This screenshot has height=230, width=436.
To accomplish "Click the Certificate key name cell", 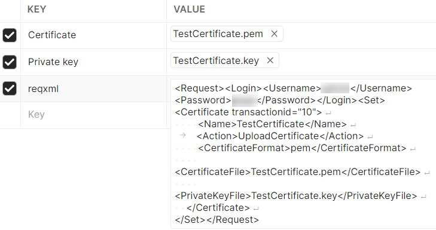I will click(x=93, y=35).
